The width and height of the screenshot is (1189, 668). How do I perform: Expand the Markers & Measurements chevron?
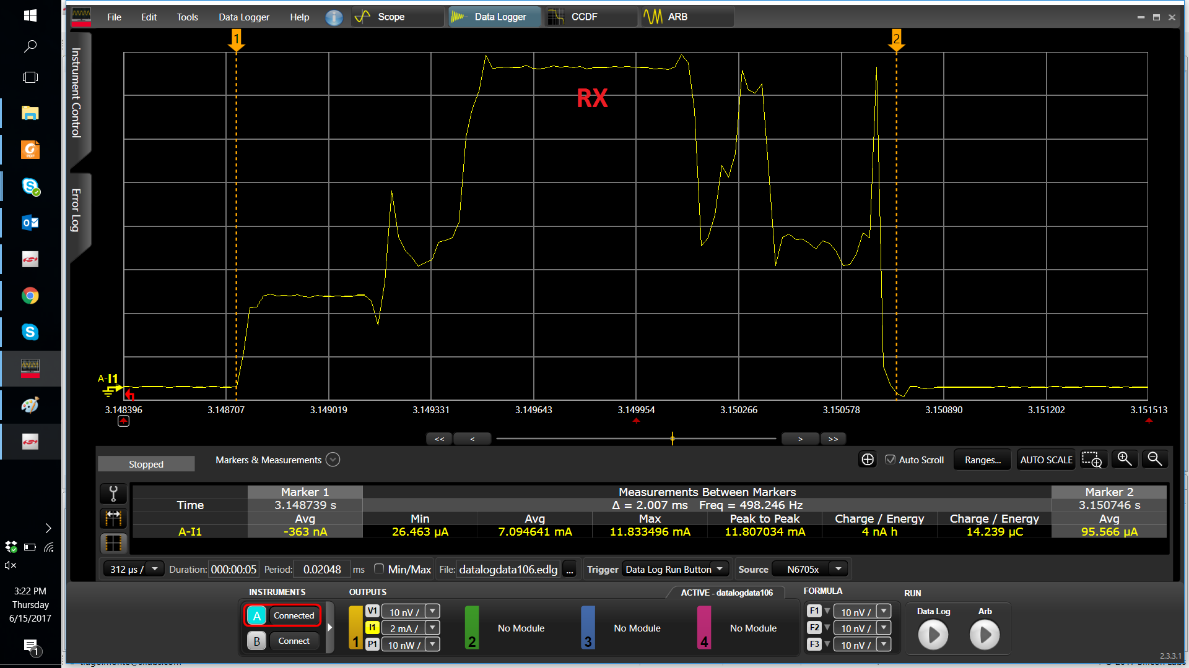pos(333,460)
